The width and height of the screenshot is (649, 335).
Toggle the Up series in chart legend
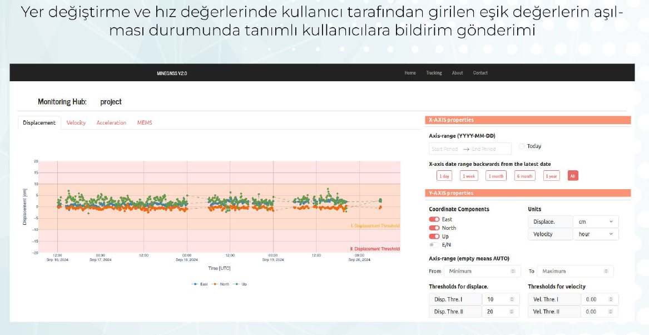tap(240, 284)
